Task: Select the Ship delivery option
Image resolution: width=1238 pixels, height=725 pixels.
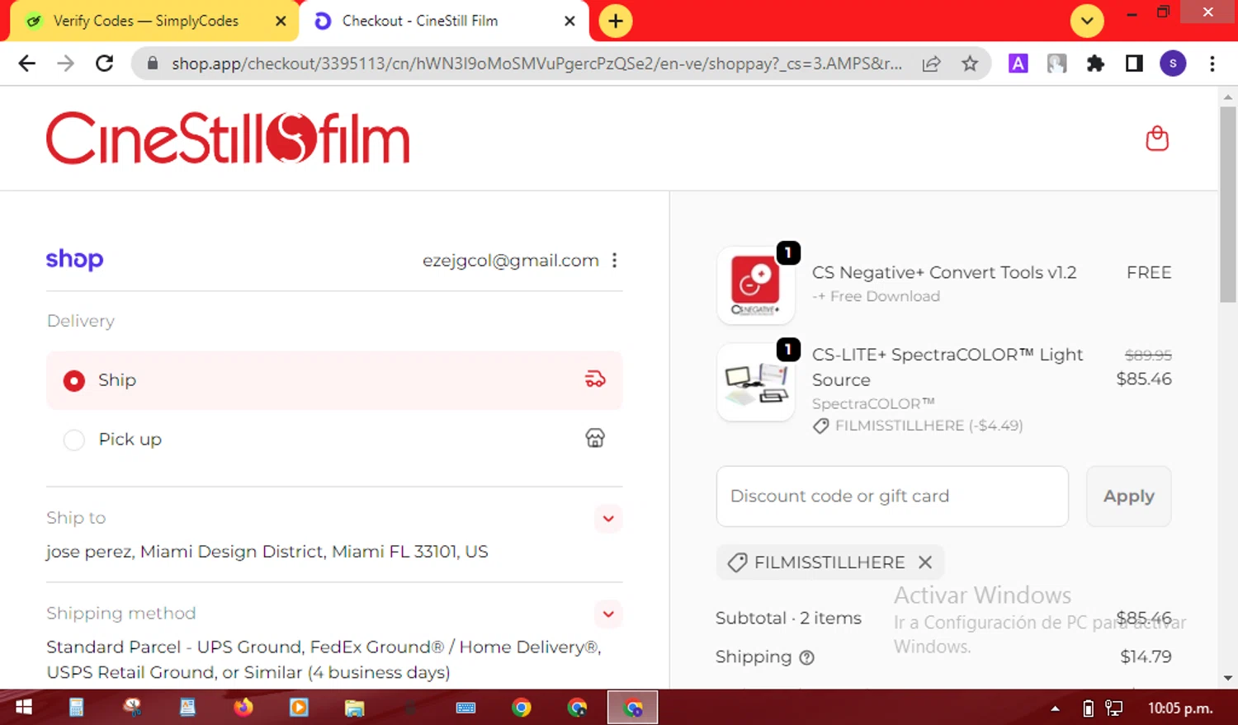Action: pyautogui.click(x=334, y=380)
